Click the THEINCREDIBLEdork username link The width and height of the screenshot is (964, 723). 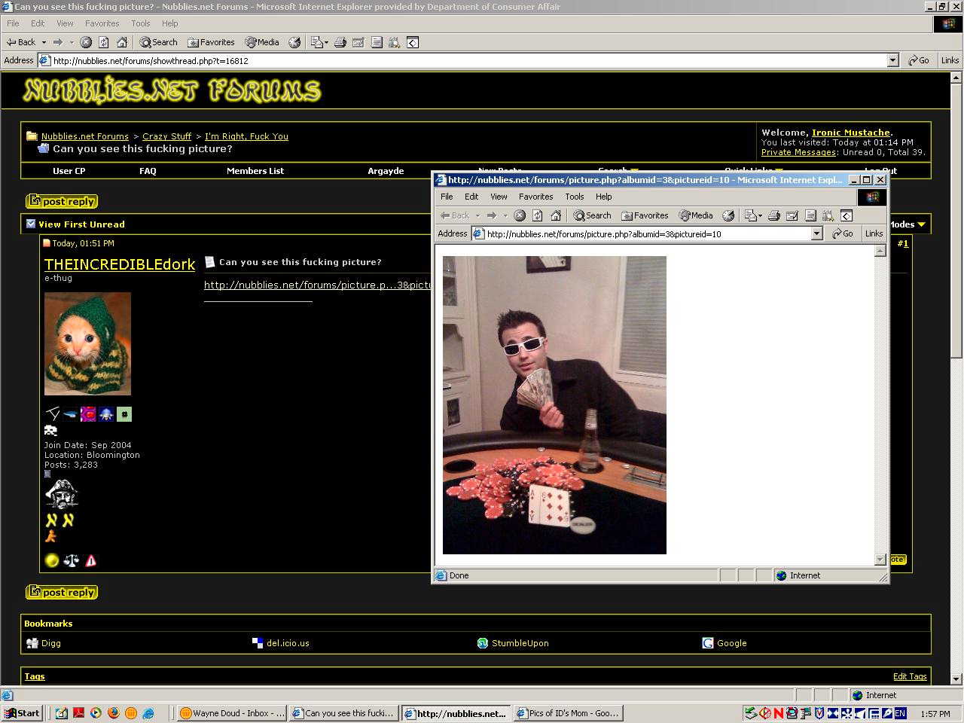point(120,264)
